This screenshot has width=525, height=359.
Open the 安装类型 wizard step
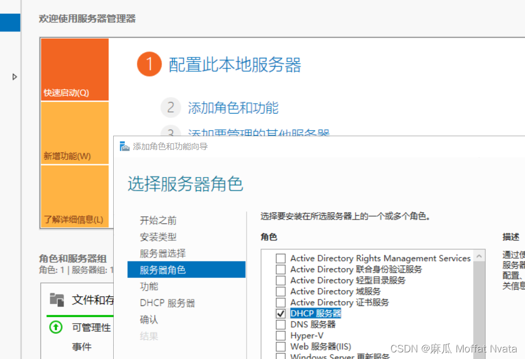[x=158, y=237]
